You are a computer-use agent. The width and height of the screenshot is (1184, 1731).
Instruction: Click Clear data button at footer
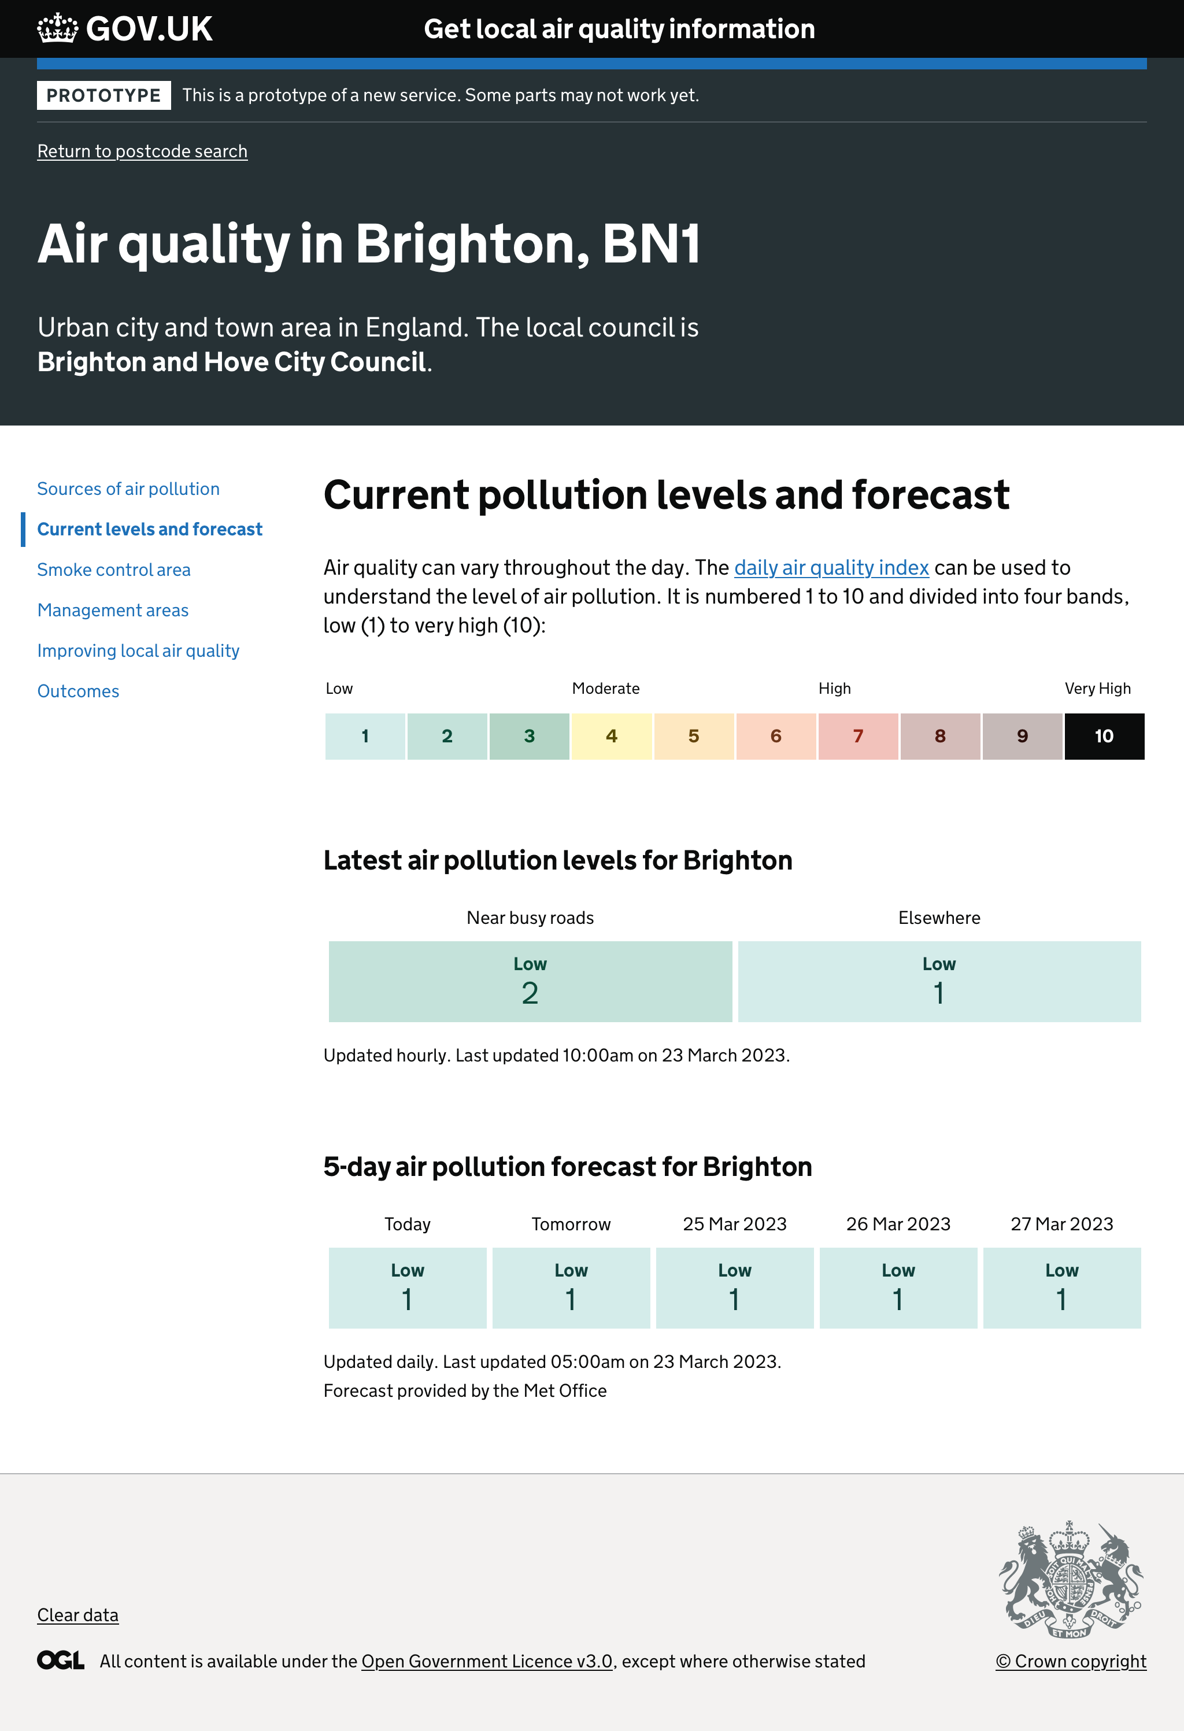click(77, 1614)
